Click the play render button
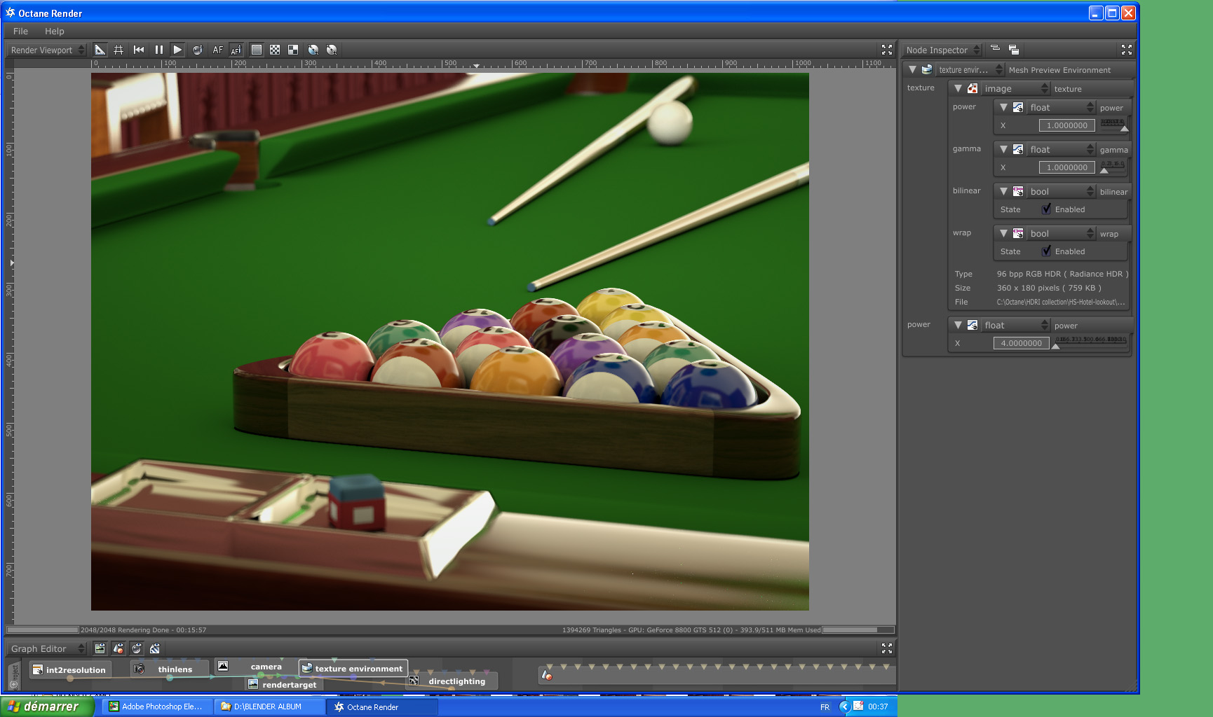Image resolution: width=1213 pixels, height=717 pixels. [x=177, y=50]
